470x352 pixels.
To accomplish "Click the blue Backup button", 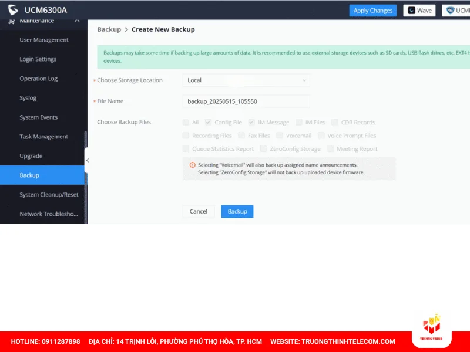I will (237, 211).
